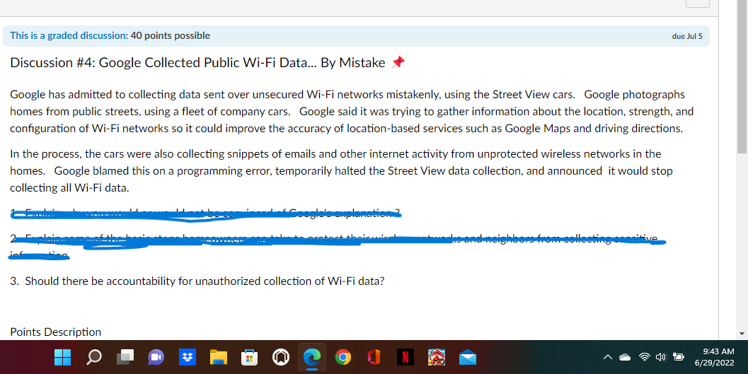Click the scrollbar down arrow
The height and width of the screenshot is (374, 748).
pyautogui.click(x=742, y=334)
